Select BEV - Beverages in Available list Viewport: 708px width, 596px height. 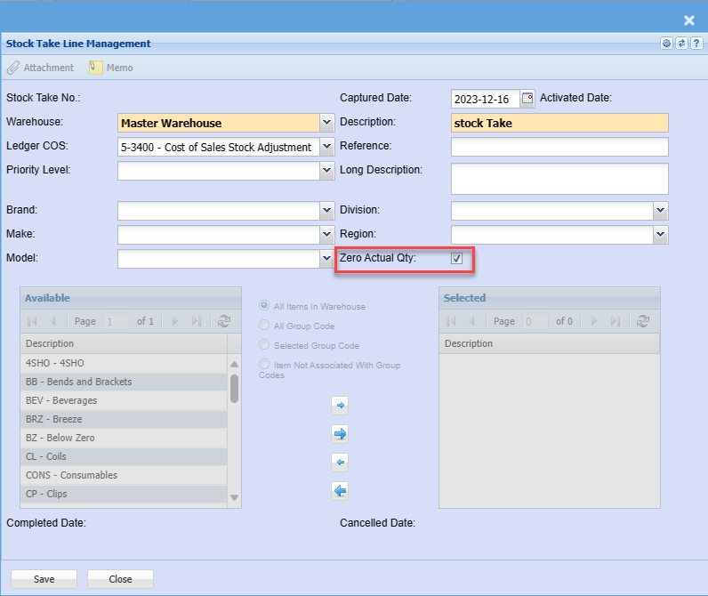point(61,400)
